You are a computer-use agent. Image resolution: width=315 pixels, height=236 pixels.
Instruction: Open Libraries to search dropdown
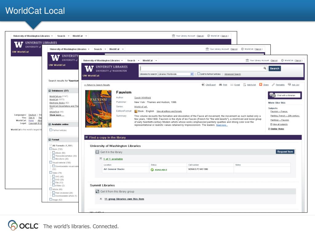point(176,74)
